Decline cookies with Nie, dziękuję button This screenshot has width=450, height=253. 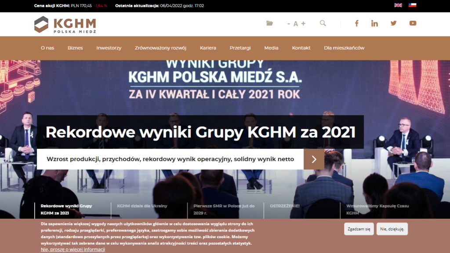pyautogui.click(x=392, y=229)
